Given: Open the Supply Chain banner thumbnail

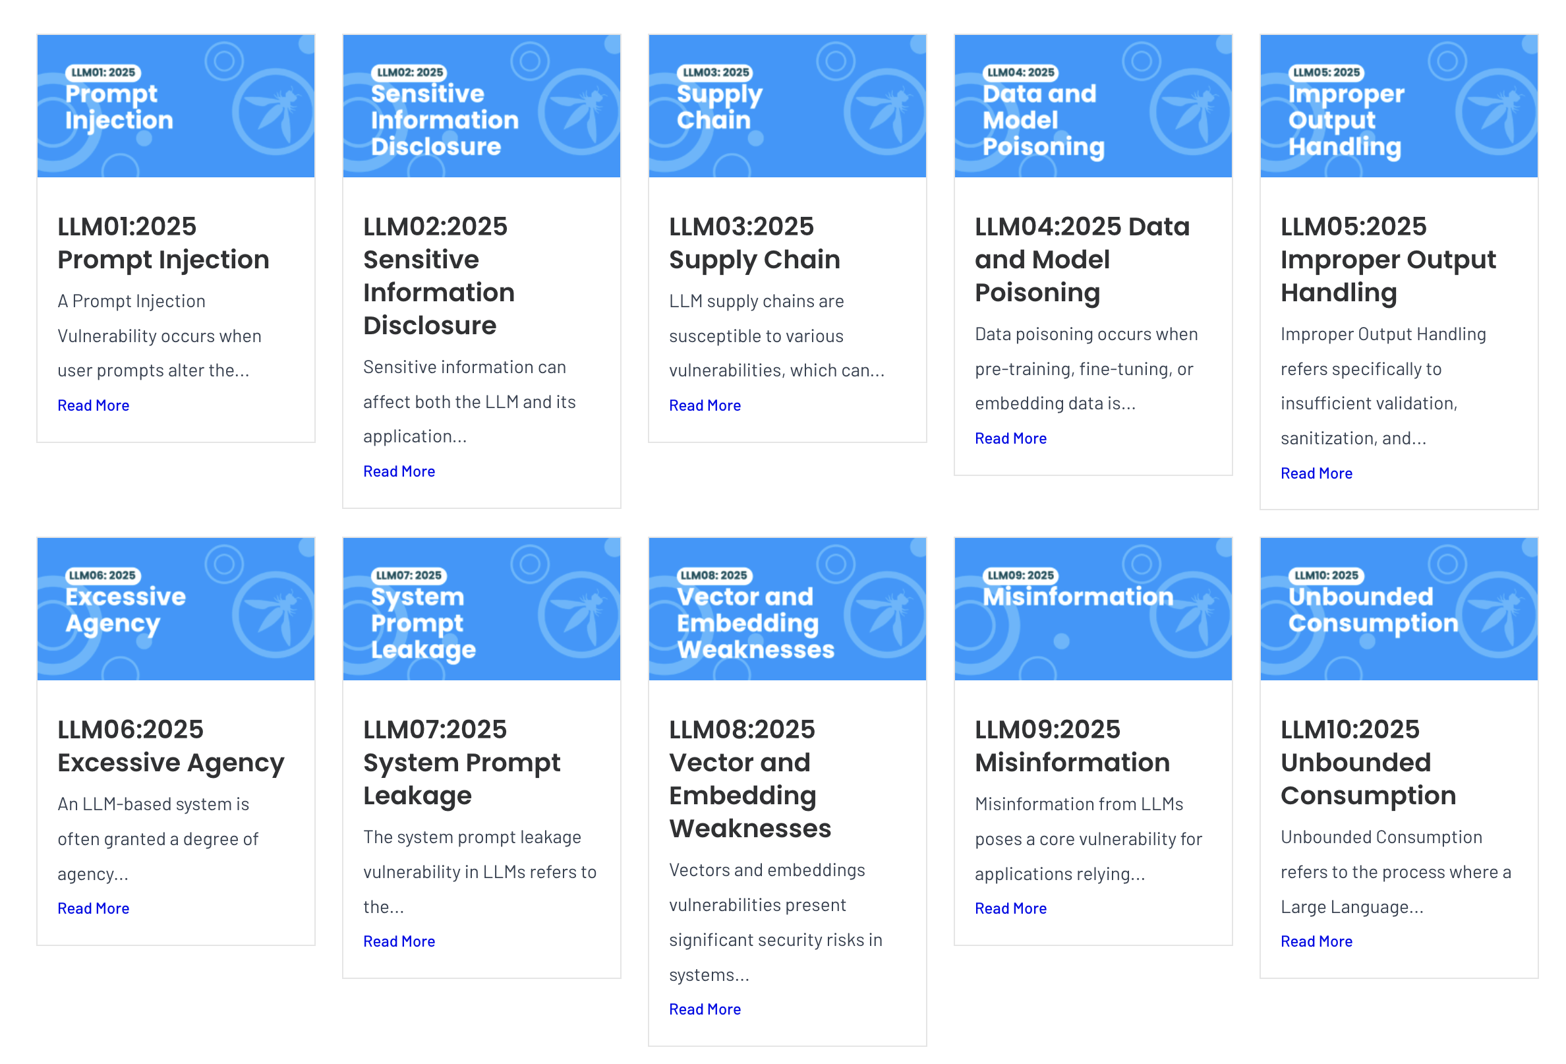Looking at the screenshot, I should click(788, 105).
